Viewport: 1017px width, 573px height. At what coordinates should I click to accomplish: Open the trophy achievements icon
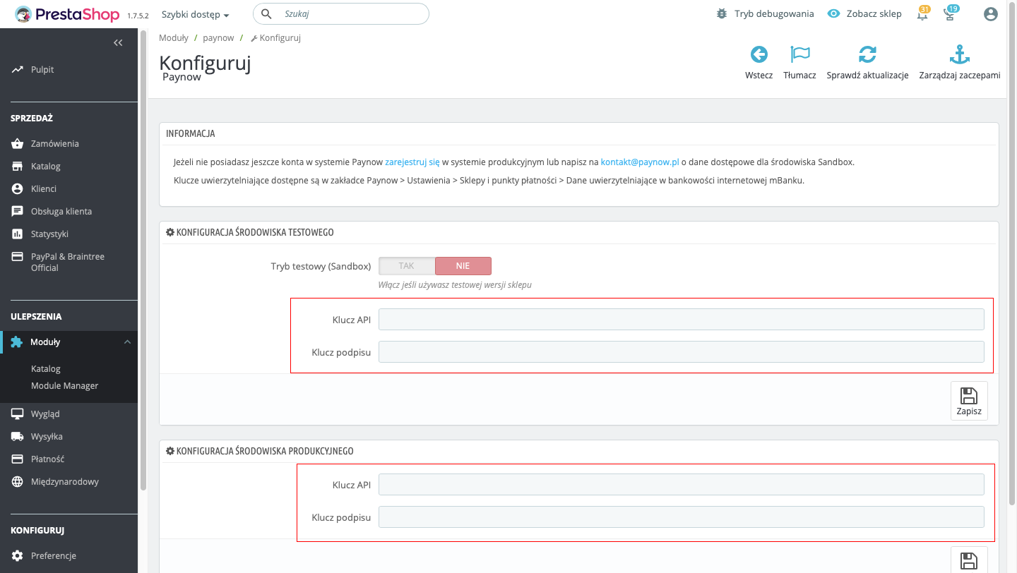(x=951, y=13)
